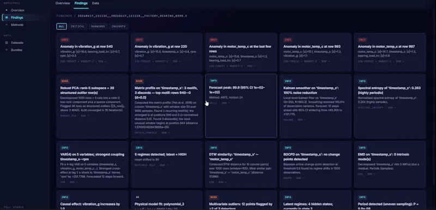
Task: Filter findings by INSIGHTS
Action: pyautogui.click(x=118, y=26)
